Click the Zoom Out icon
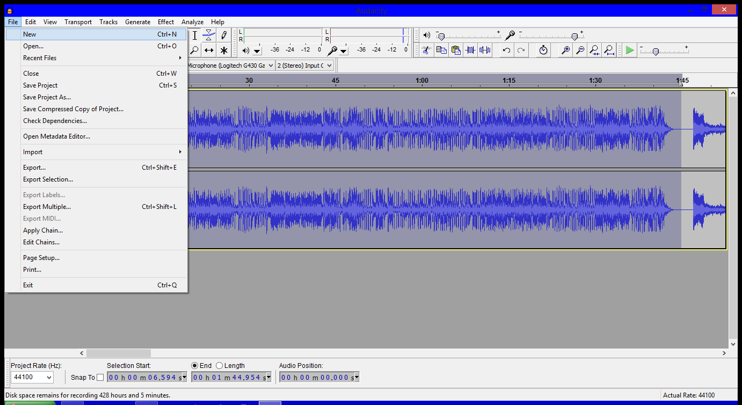742x405 pixels. (x=580, y=50)
